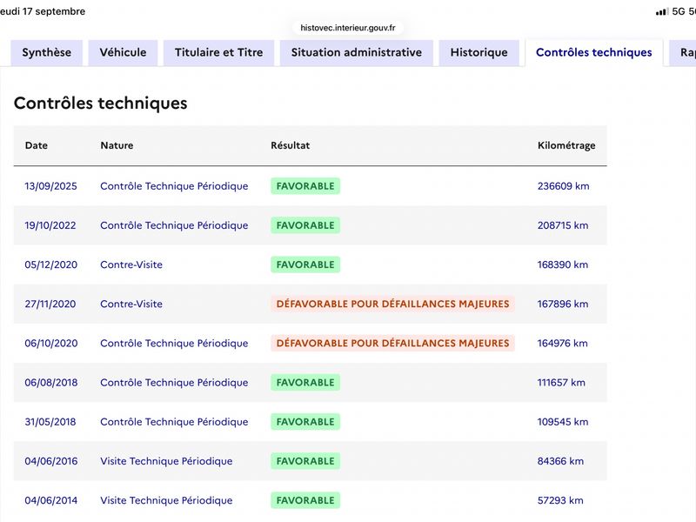This screenshot has height=522, width=696.
Task: Click the FAVORABLE badge for 04/06/2014
Action: pyautogui.click(x=305, y=500)
